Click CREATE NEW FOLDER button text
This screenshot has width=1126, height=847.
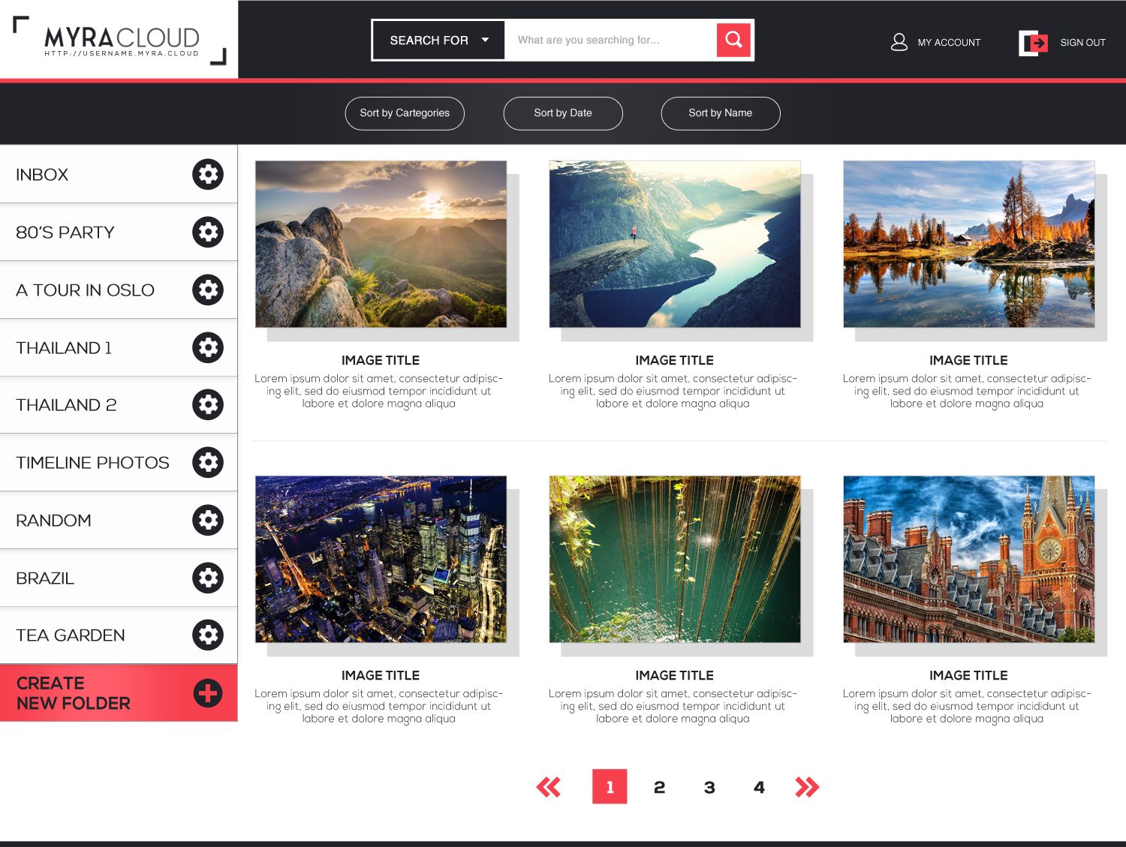(x=73, y=693)
